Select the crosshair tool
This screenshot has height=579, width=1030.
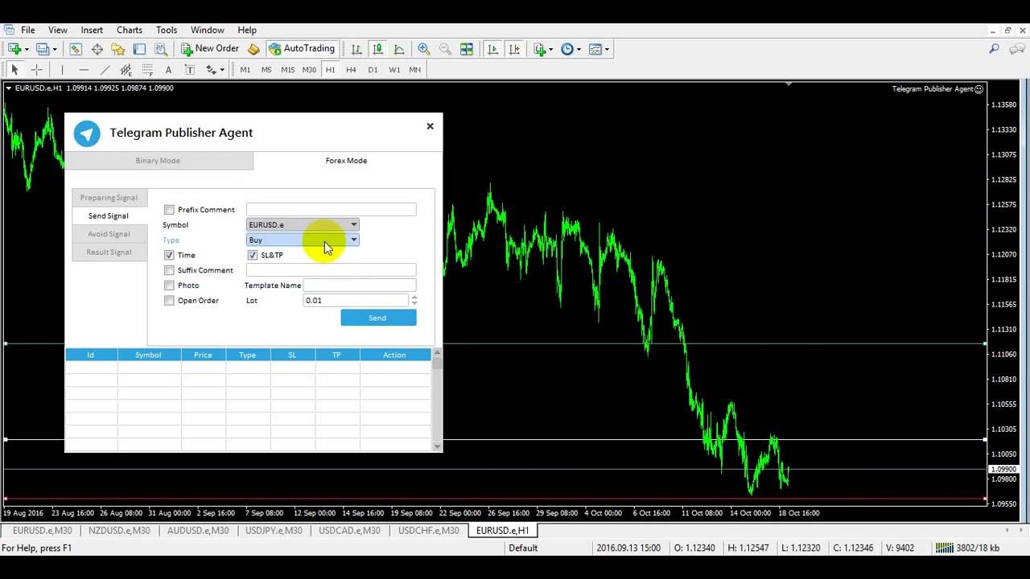pyautogui.click(x=36, y=70)
